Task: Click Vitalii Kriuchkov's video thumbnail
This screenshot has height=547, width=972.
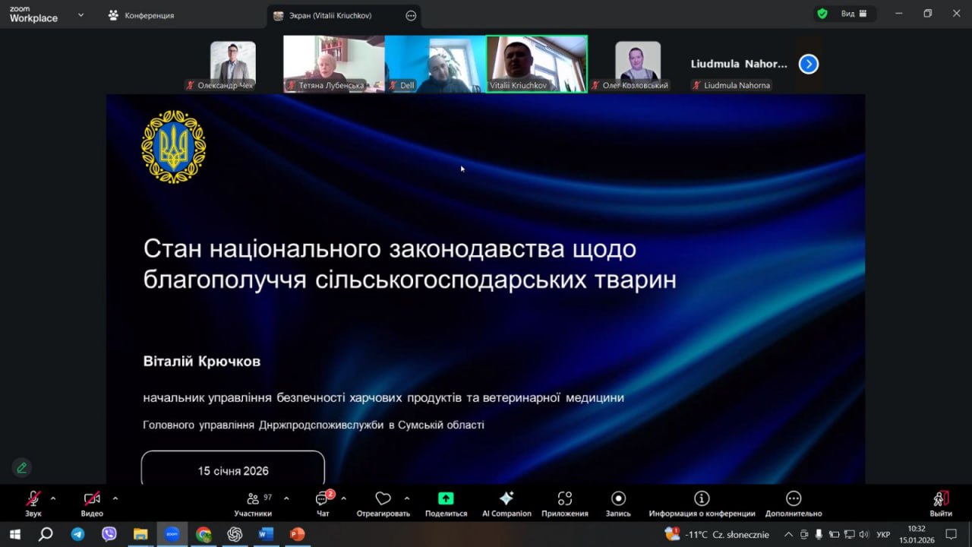Action: pyautogui.click(x=536, y=64)
